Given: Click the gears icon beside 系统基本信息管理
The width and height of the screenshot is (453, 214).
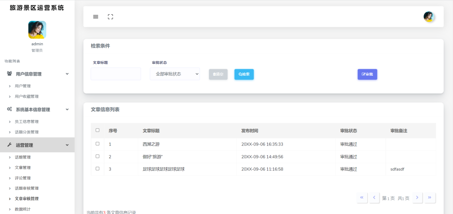Looking at the screenshot, I should tap(10, 109).
